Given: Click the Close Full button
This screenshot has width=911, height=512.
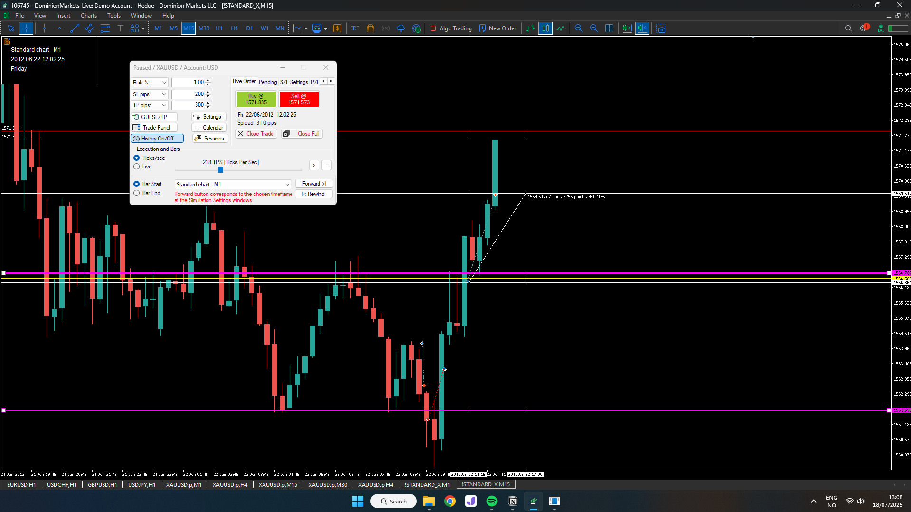Looking at the screenshot, I should [x=301, y=134].
